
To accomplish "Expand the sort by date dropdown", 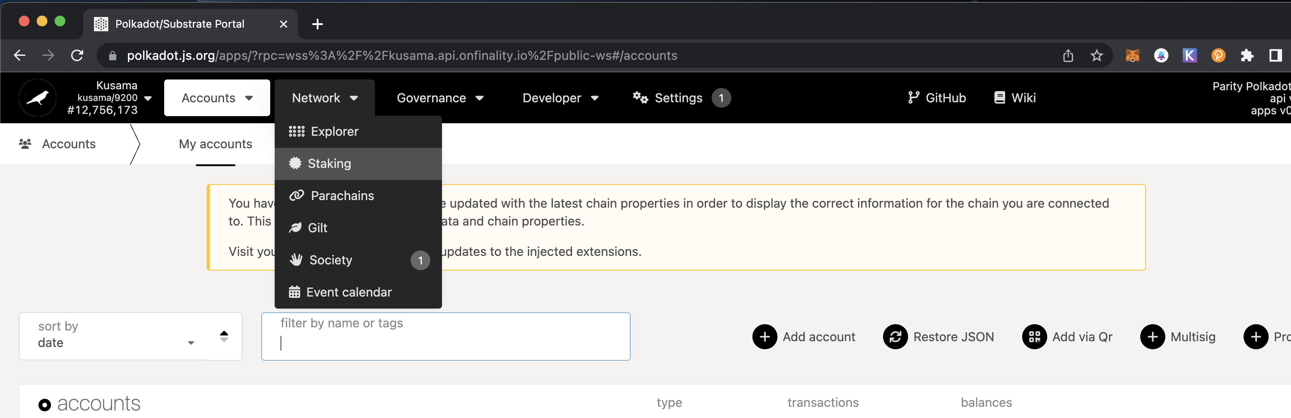I will (x=115, y=336).
